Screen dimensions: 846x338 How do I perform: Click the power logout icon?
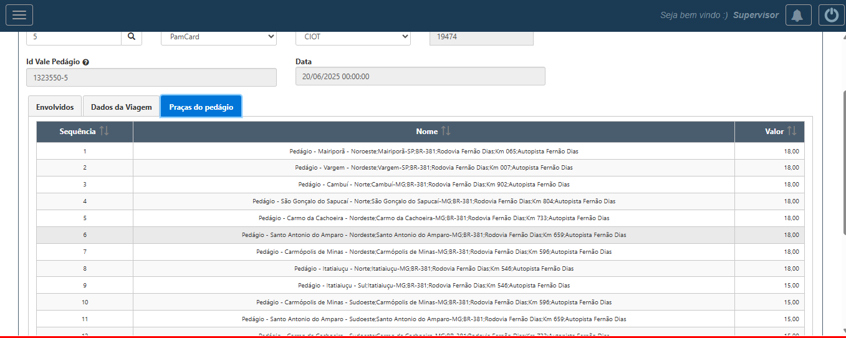pos(832,15)
